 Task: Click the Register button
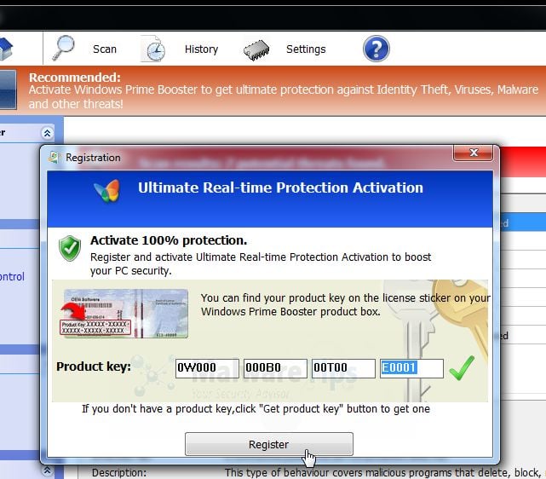click(269, 444)
